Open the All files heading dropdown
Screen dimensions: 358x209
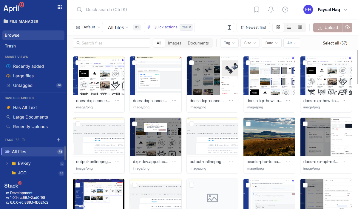[x=118, y=27]
